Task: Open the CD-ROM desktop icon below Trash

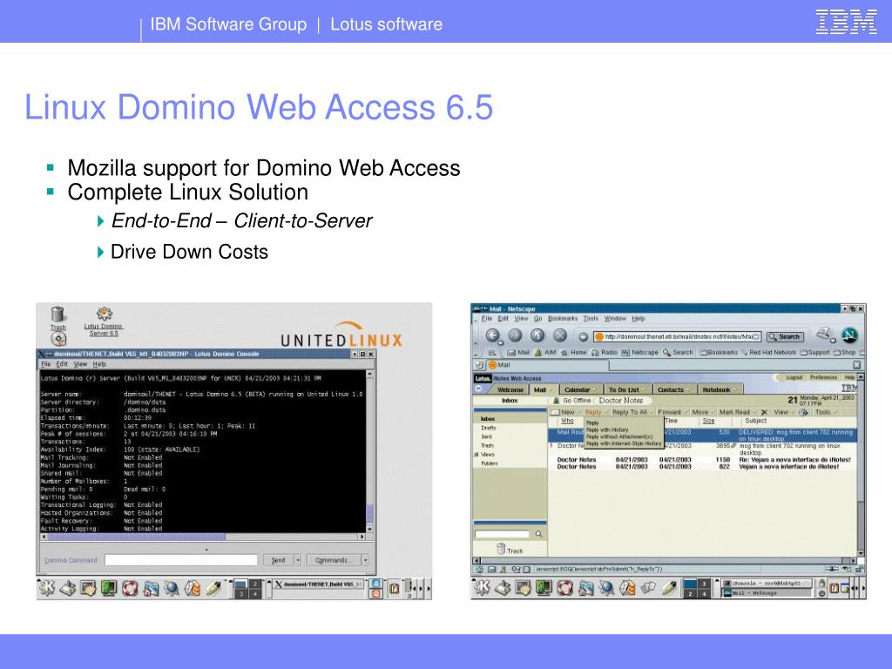Action: coord(58,339)
